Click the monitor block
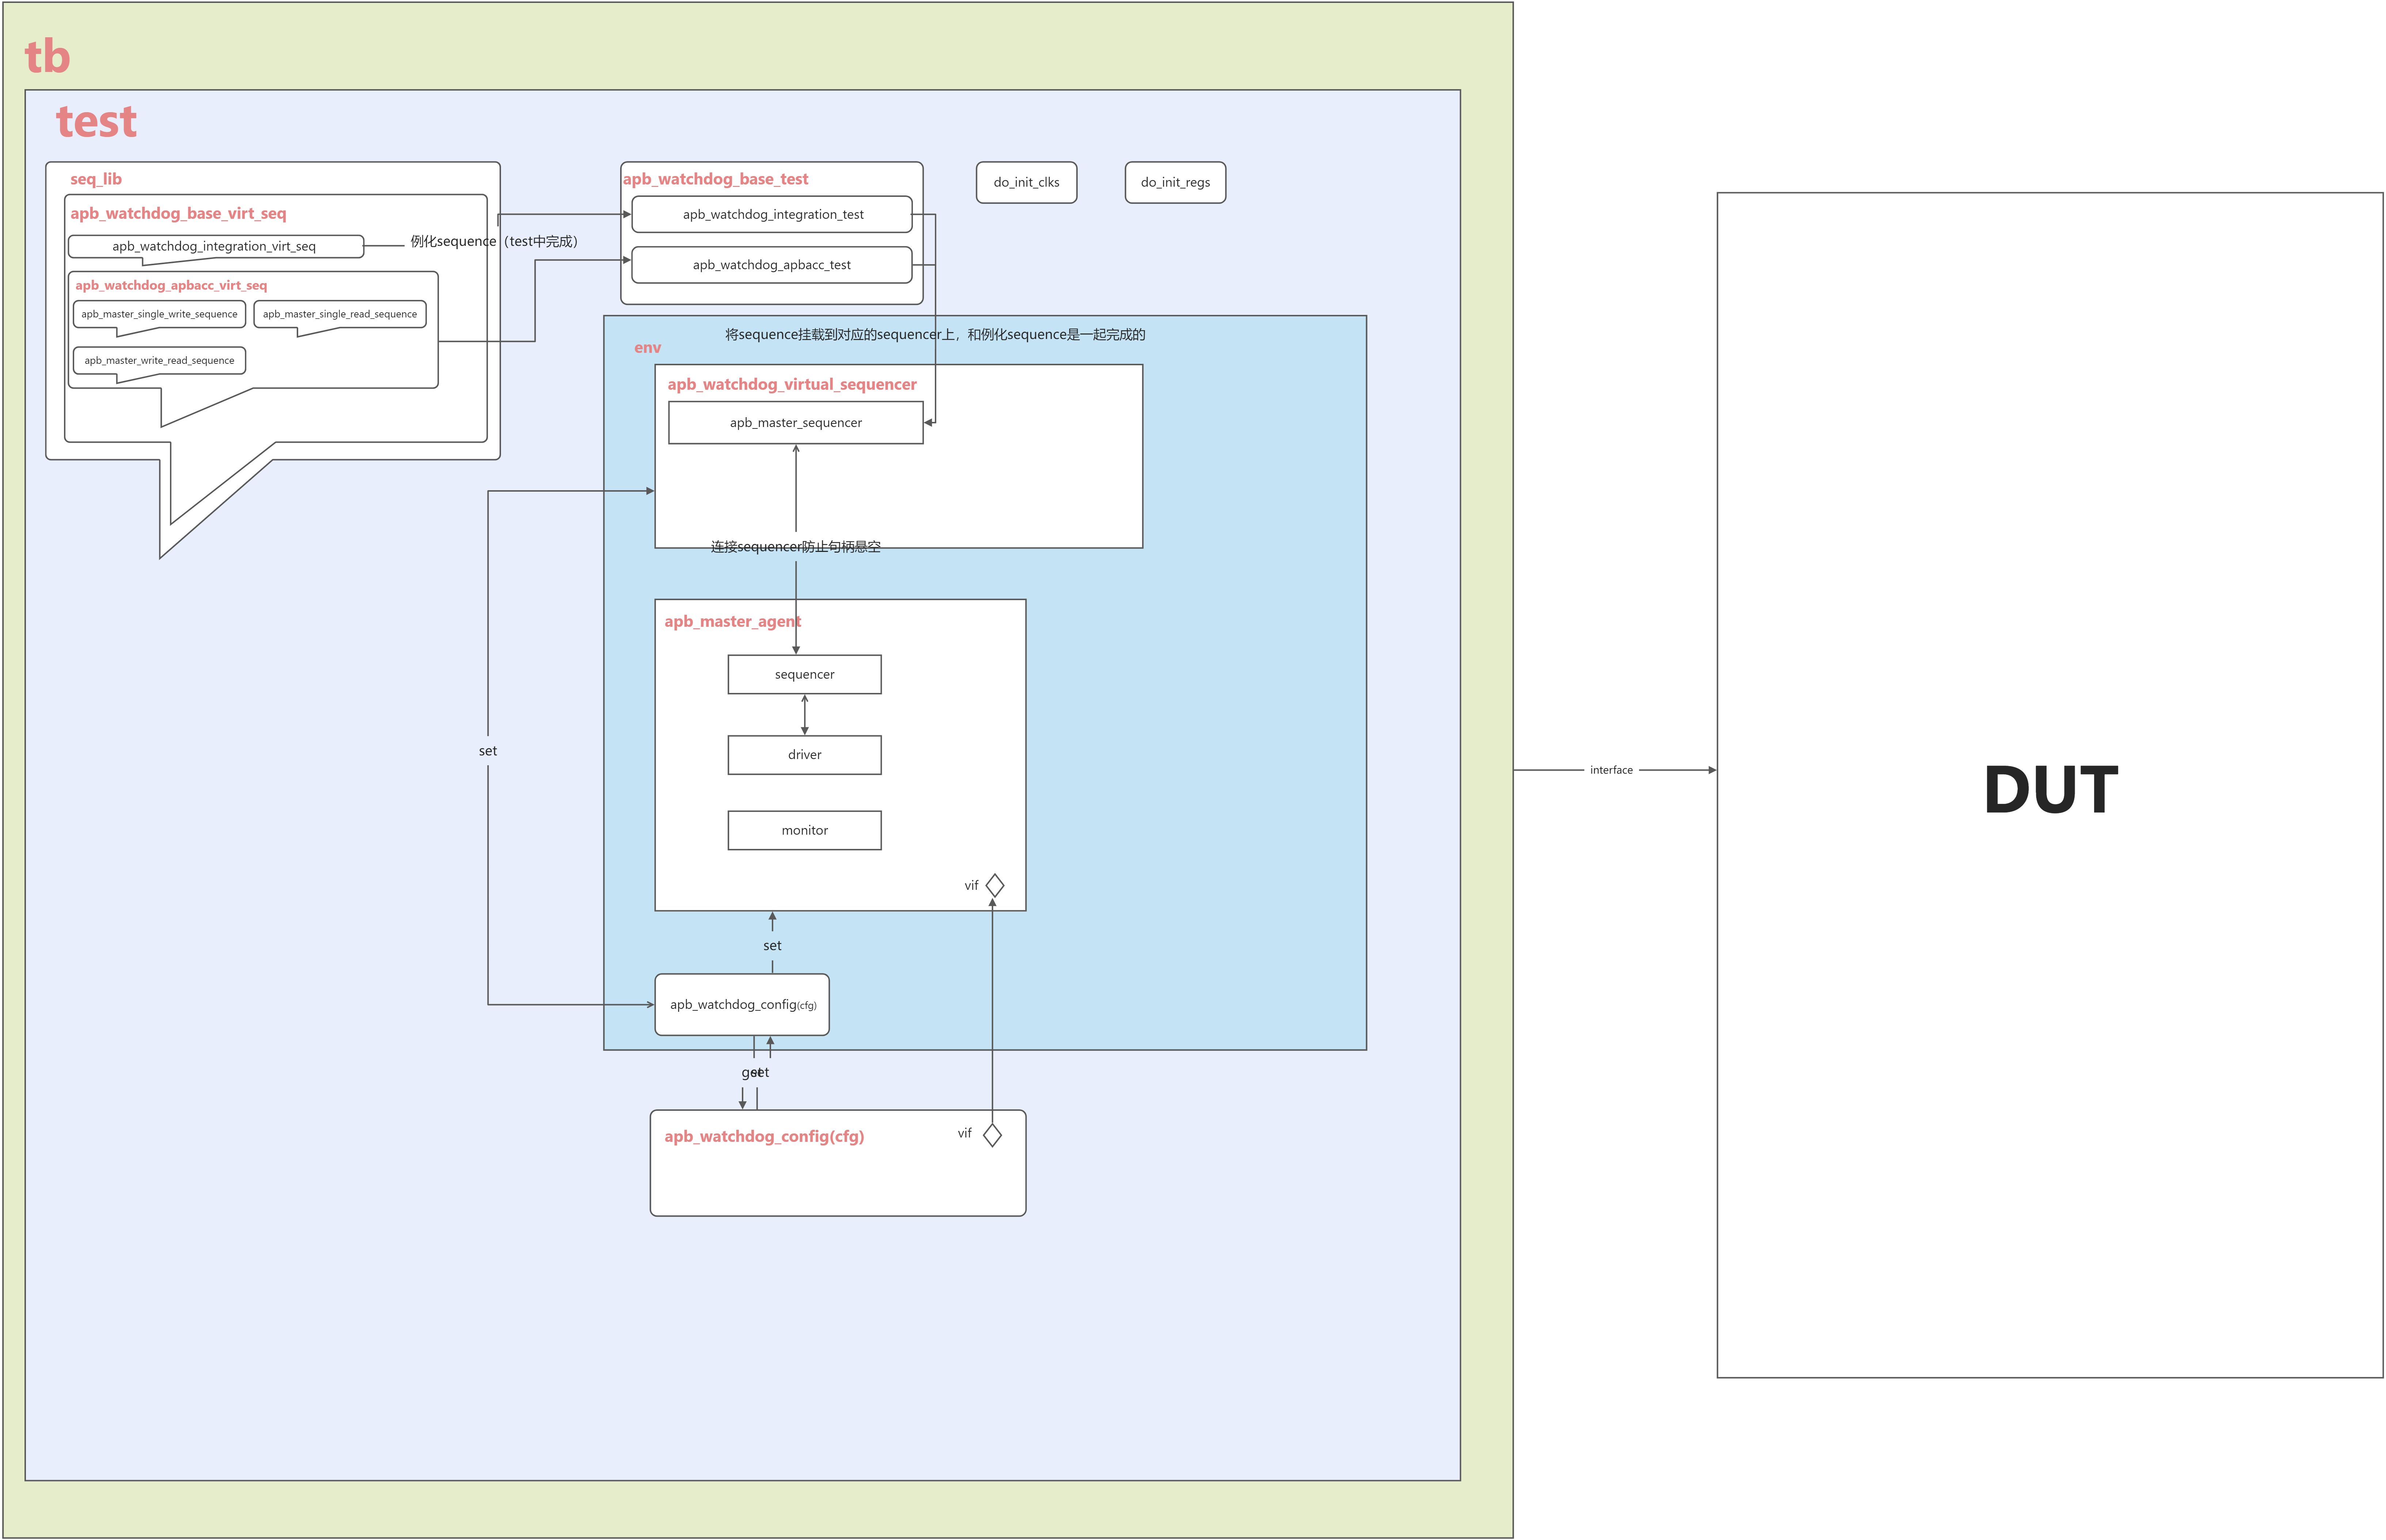 tap(804, 830)
